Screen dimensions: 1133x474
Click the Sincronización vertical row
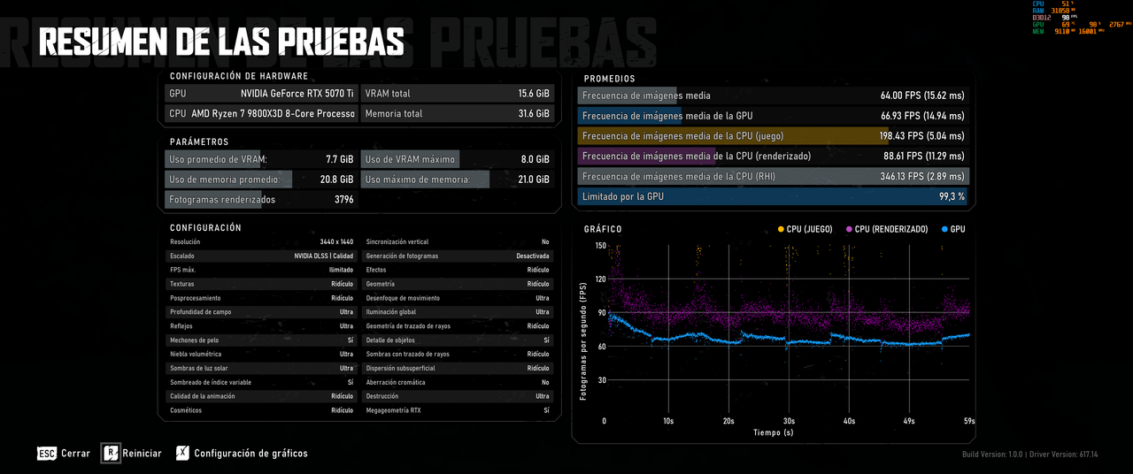coord(458,241)
